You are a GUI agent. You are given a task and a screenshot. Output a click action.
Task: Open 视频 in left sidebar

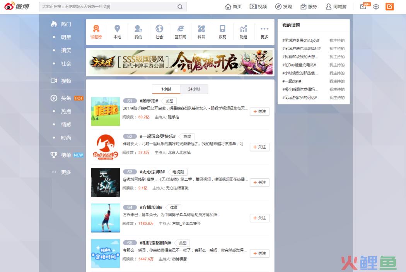tap(61, 81)
